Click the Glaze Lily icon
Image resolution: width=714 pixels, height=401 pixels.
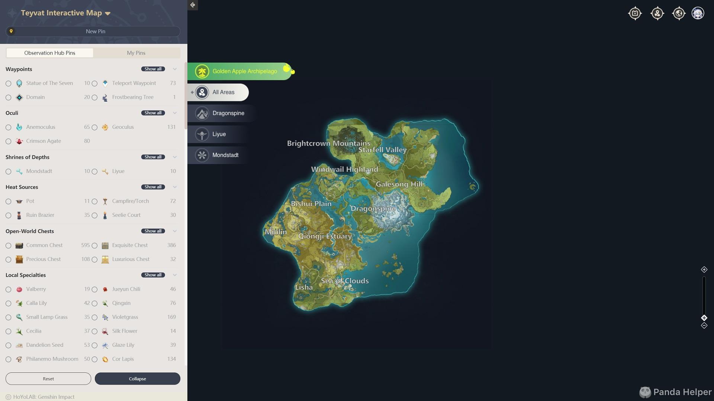click(105, 345)
